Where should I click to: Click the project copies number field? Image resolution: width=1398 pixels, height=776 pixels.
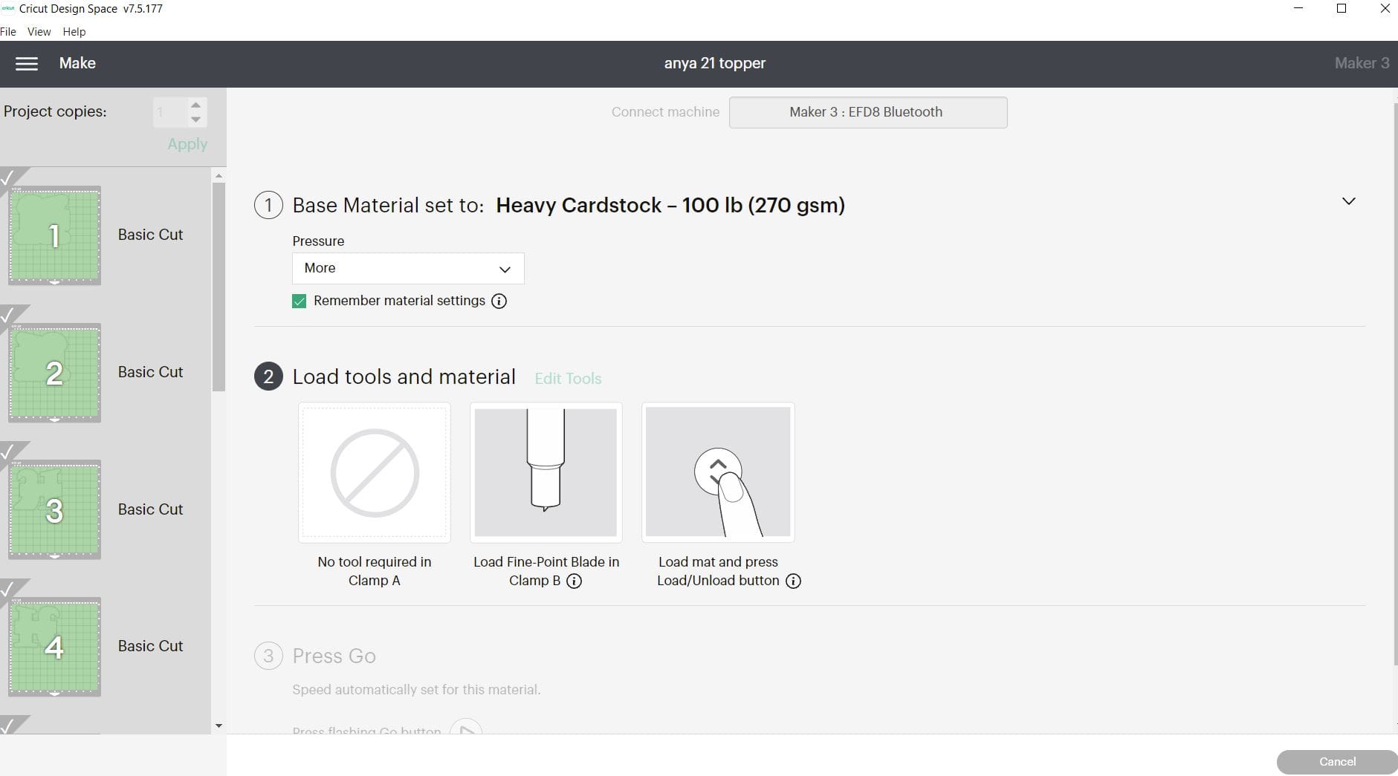(x=170, y=112)
